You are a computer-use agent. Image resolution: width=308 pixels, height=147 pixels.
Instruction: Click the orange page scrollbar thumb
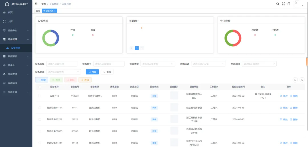307,62
